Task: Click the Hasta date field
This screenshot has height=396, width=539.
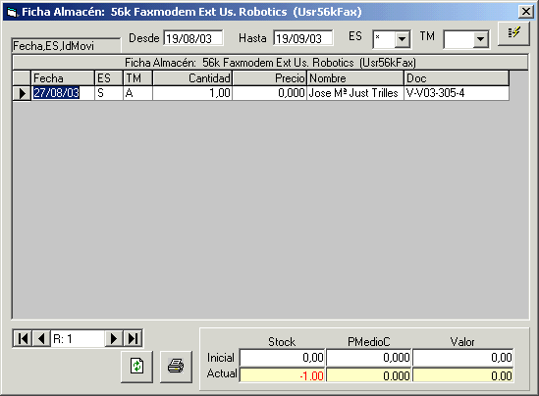Action: point(303,38)
